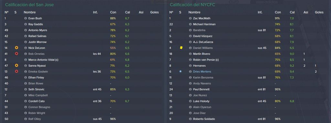Sort San Jose table by Con column
Viewport: 331px width, 123px height.
pyautogui.click(x=113, y=13)
